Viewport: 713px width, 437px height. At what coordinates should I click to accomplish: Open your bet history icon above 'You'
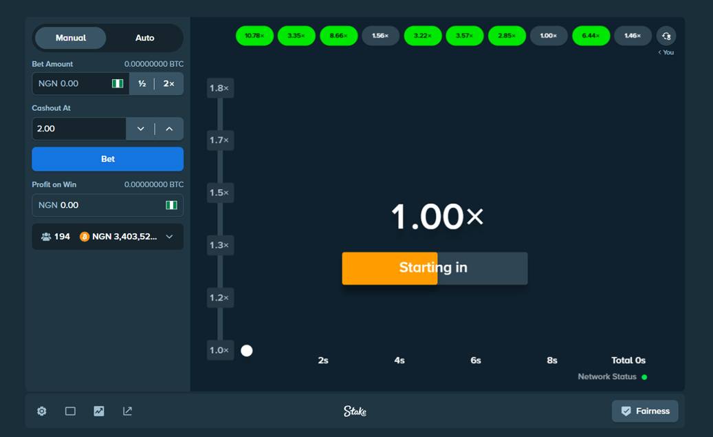tap(666, 36)
